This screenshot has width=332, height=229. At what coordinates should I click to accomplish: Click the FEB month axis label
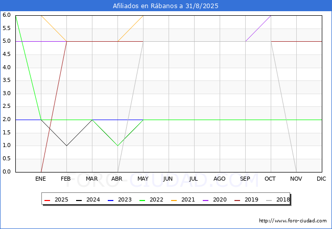pyautogui.click(x=66, y=179)
